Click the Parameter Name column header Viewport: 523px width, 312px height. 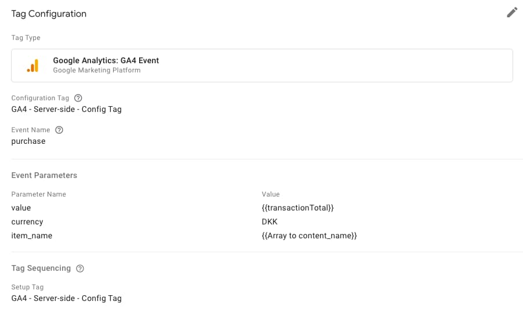coord(39,194)
